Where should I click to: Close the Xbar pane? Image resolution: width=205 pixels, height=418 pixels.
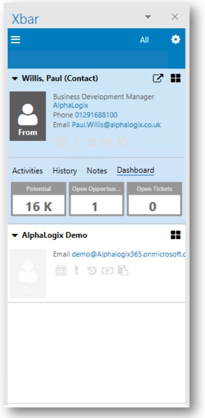[x=174, y=17]
